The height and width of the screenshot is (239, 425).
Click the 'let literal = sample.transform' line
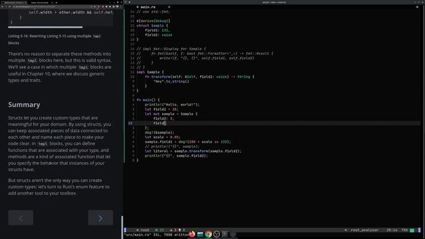coord(193,151)
